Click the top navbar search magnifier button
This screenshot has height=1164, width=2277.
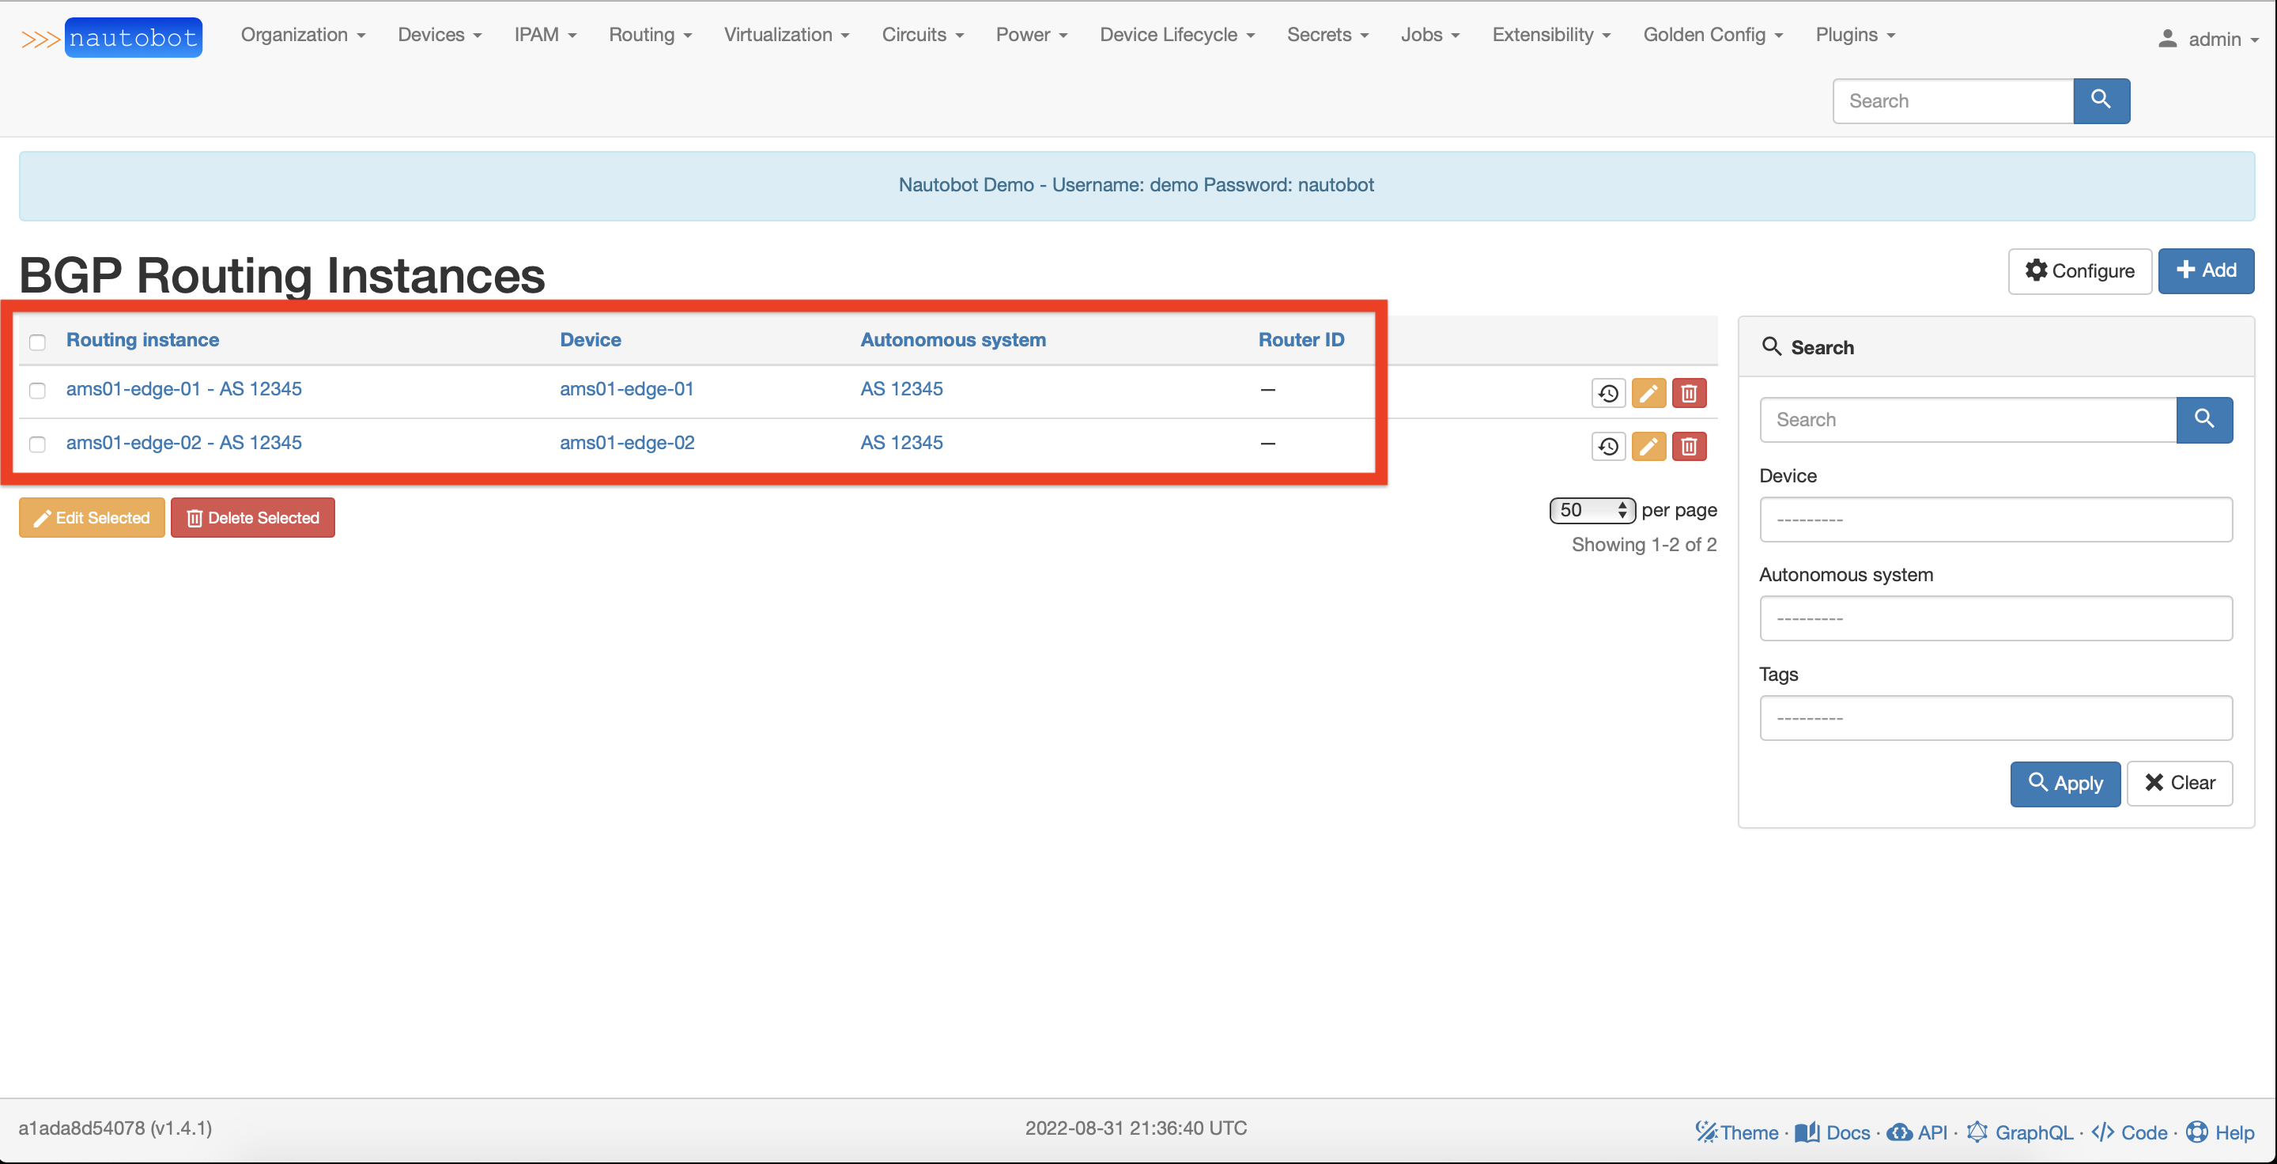2101,100
